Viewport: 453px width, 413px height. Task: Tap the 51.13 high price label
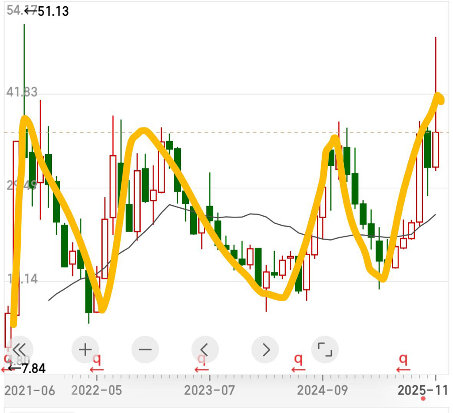pos(53,11)
